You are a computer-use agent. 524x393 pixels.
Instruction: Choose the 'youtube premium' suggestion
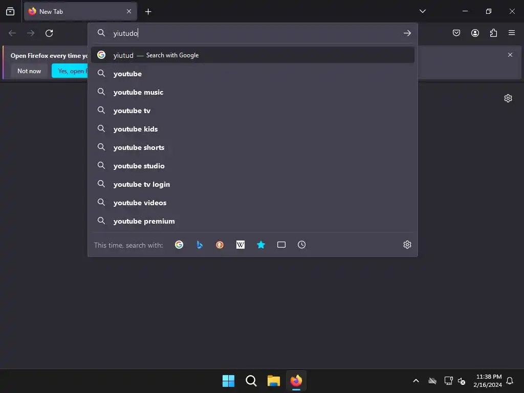(x=253, y=221)
